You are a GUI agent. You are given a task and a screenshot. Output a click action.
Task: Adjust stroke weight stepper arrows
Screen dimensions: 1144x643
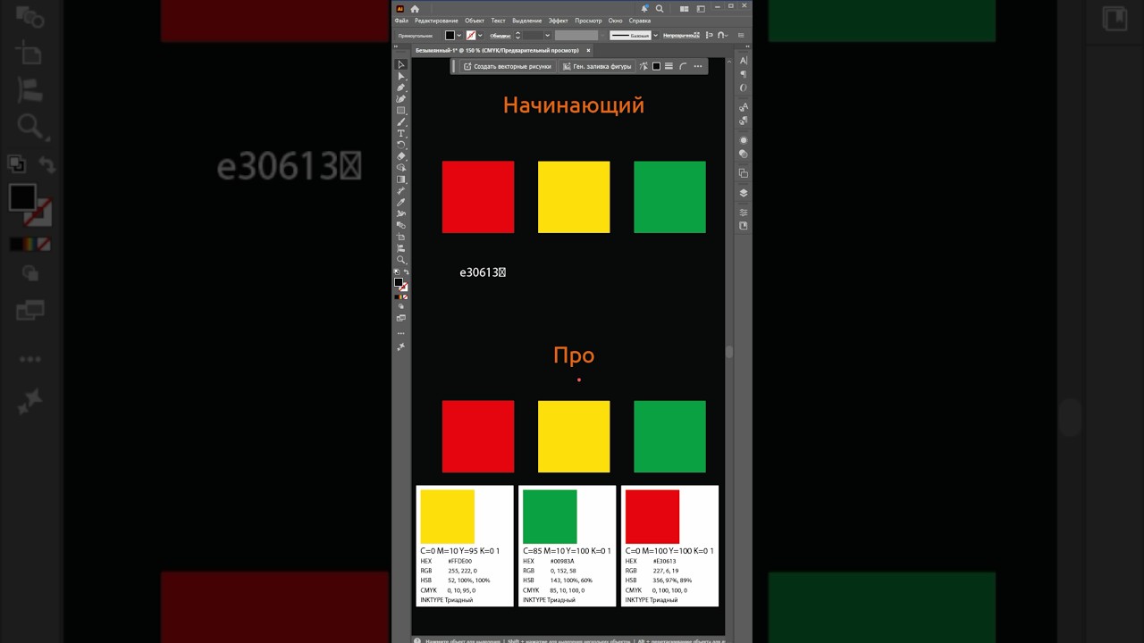(518, 36)
